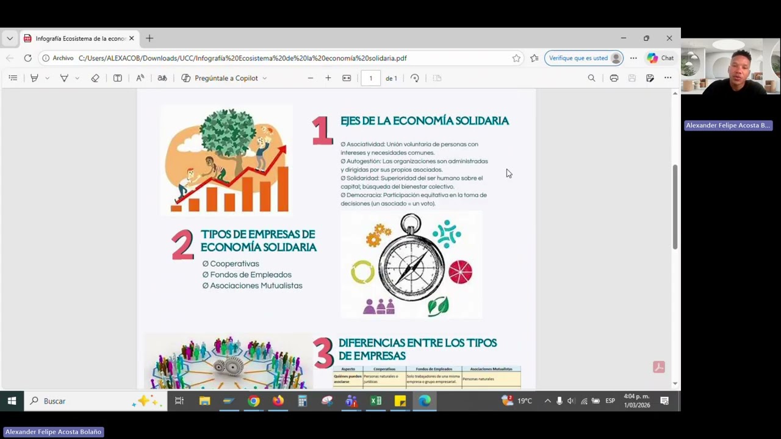Click the text Asociaciones Mutualistas
This screenshot has height=439, width=781.
pyautogui.click(x=256, y=285)
